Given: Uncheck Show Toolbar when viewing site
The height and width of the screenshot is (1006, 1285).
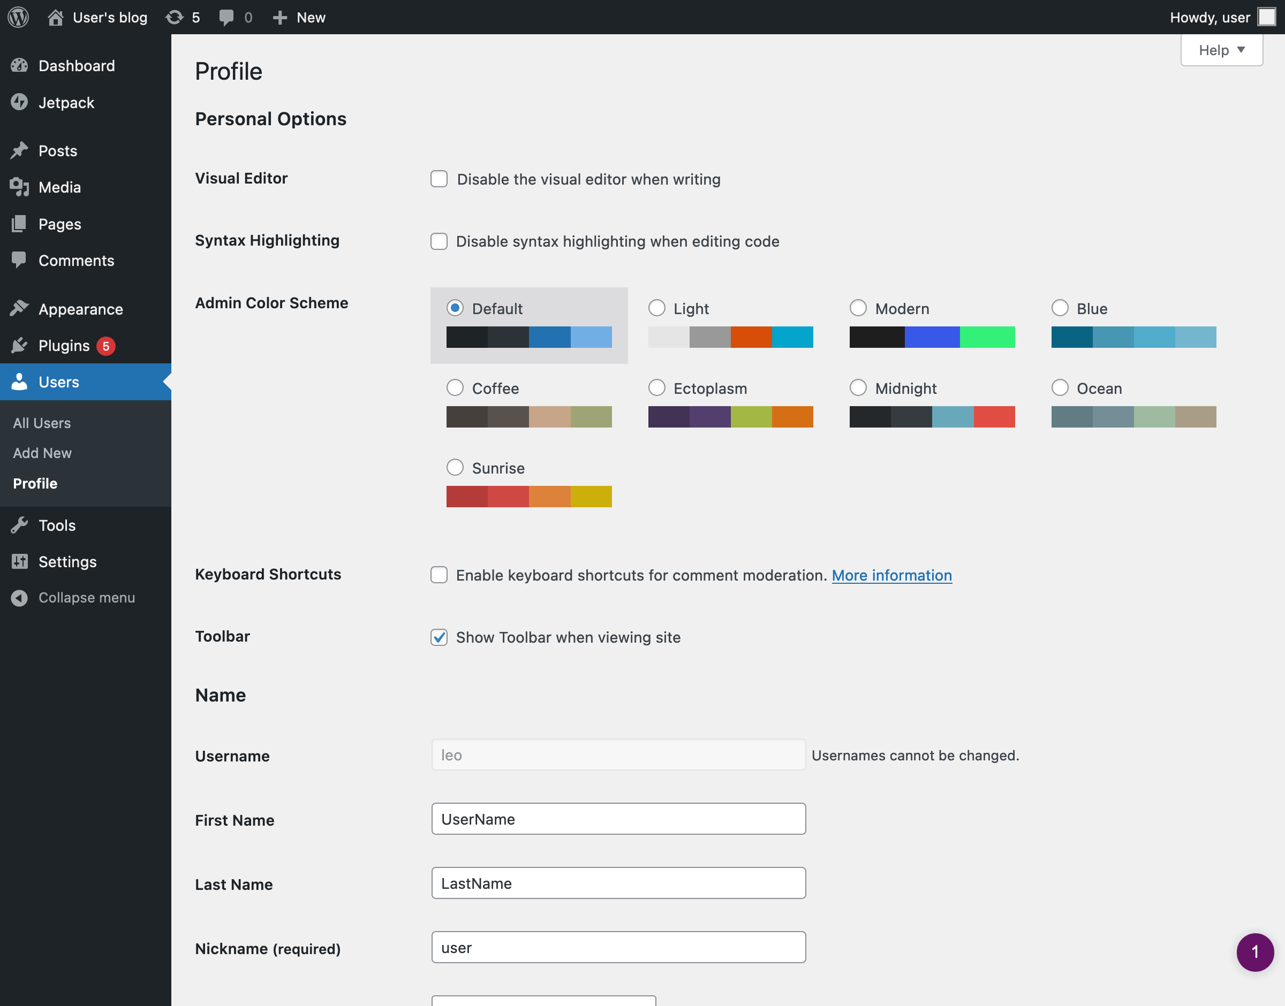Looking at the screenshot, I should pos(439,637).
